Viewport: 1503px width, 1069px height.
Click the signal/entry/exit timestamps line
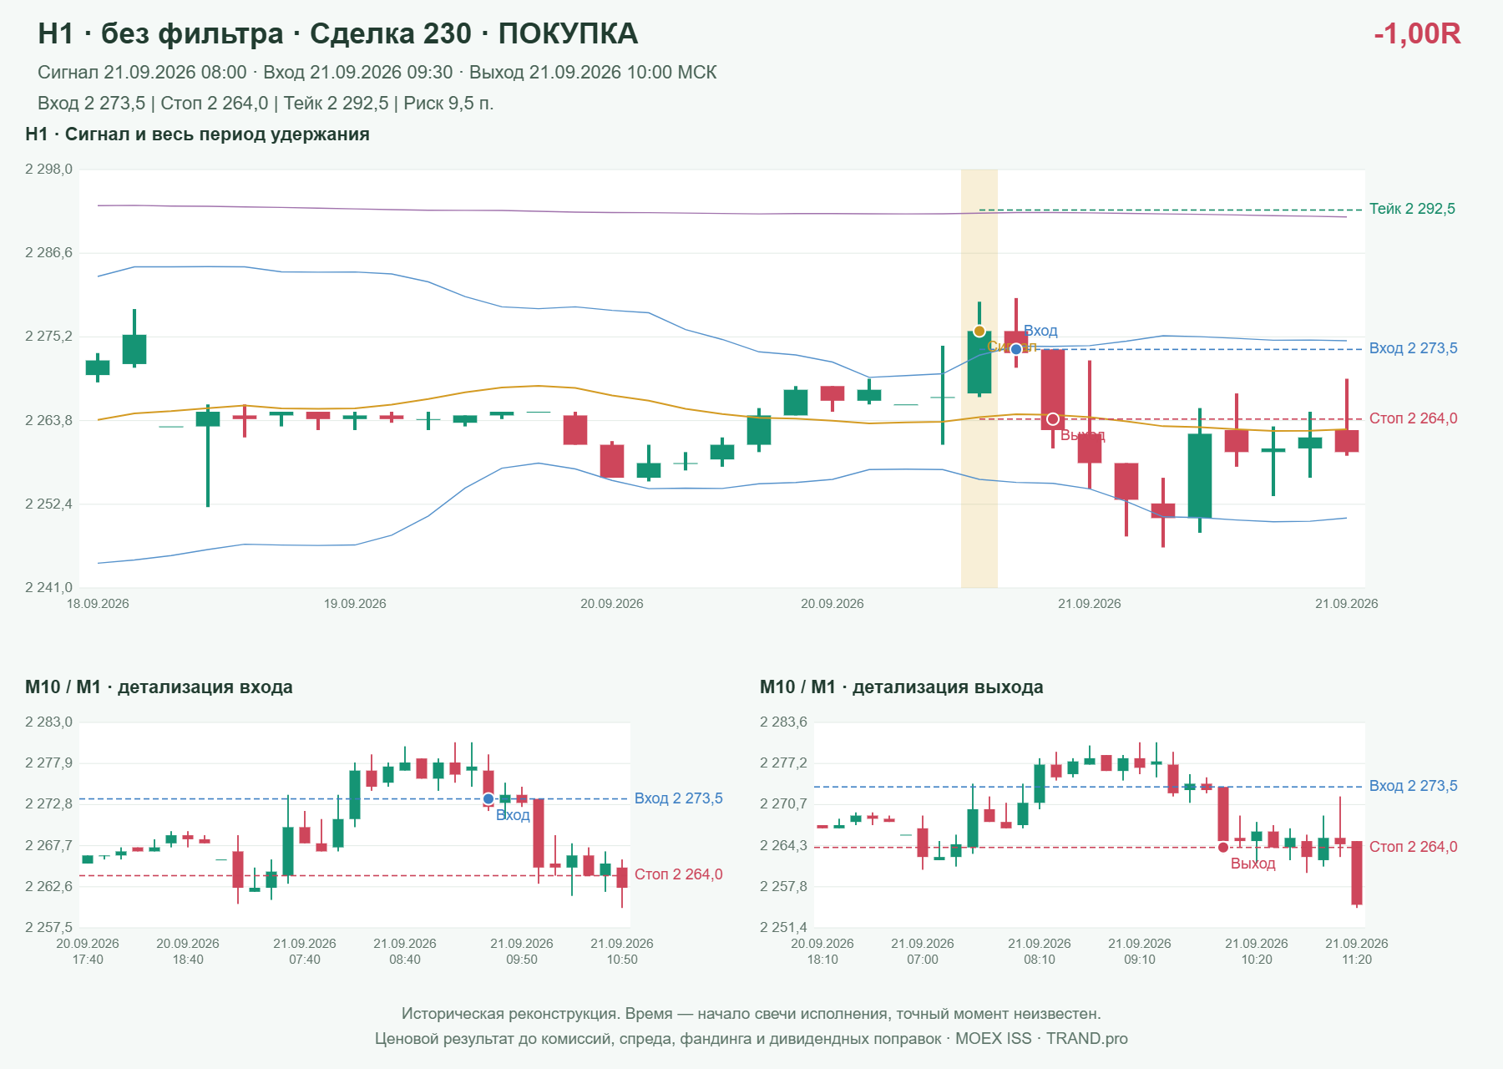coord(377,73)
